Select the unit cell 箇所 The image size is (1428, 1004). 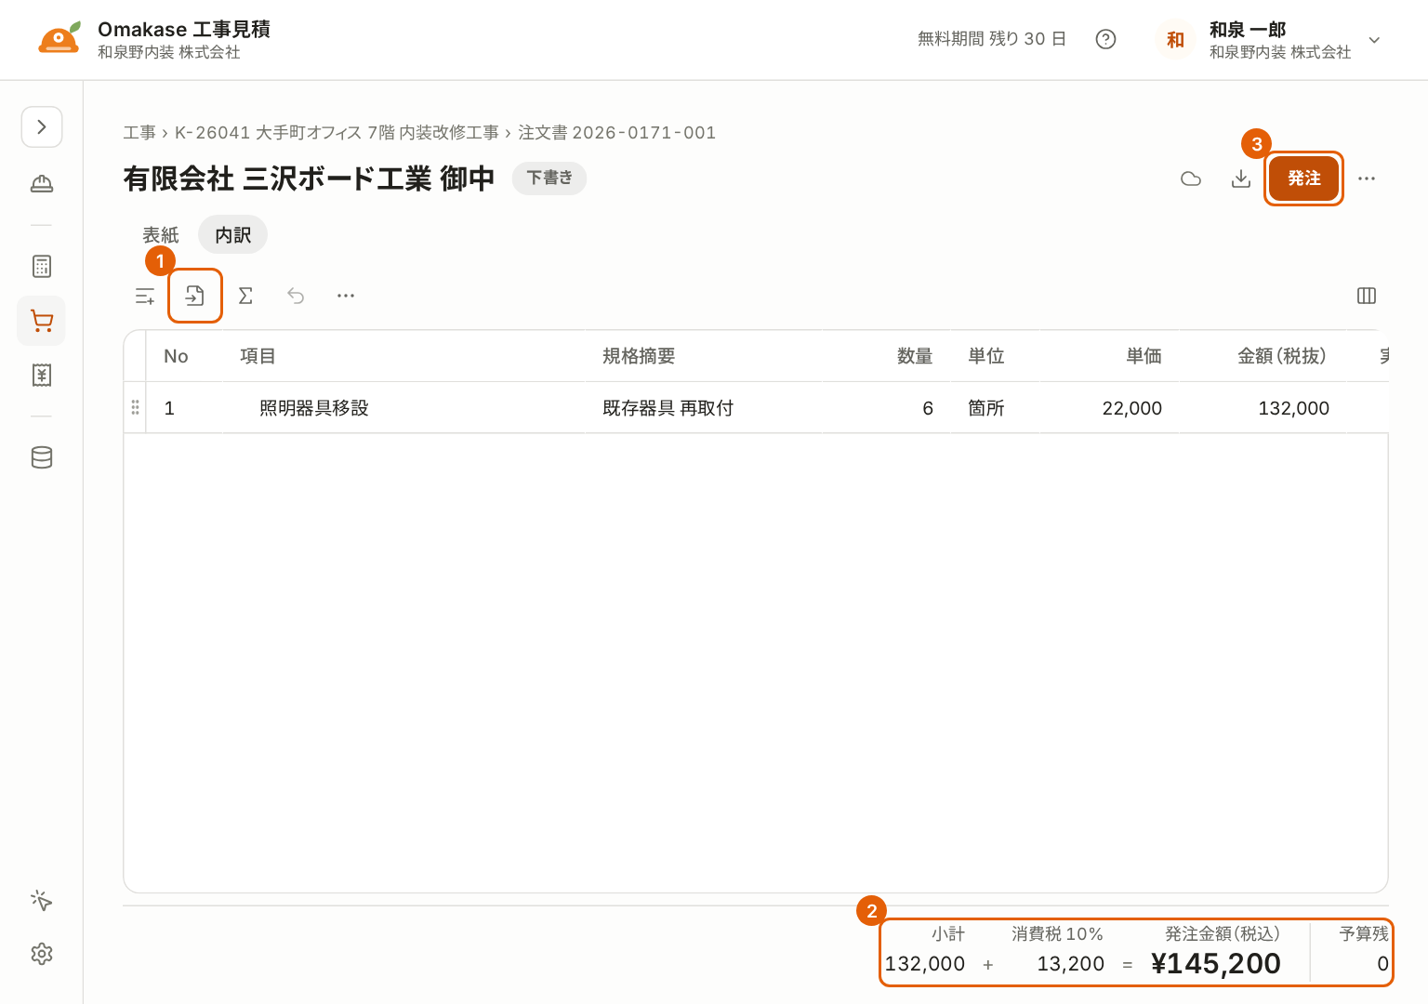994,408
